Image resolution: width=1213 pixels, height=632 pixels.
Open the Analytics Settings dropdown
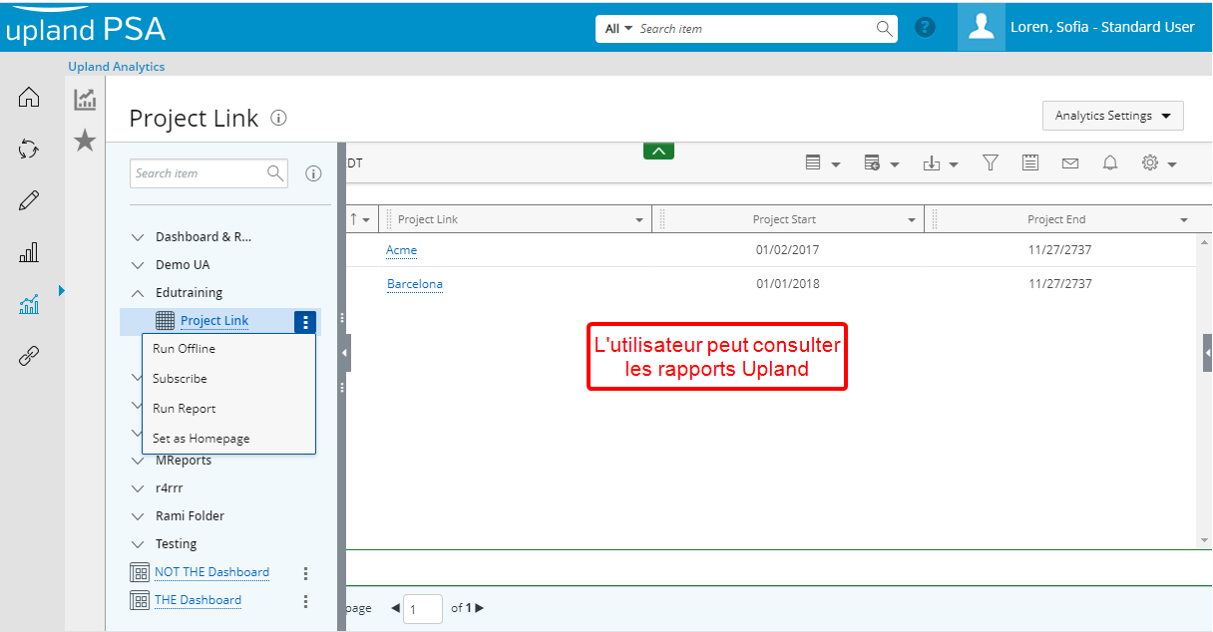pyautogui.click(x=1112, y=116)
